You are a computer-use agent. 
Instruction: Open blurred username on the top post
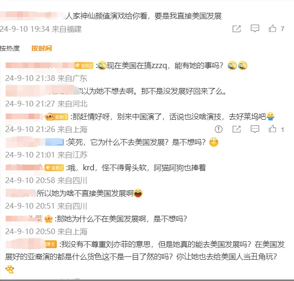tap(32, 16)
